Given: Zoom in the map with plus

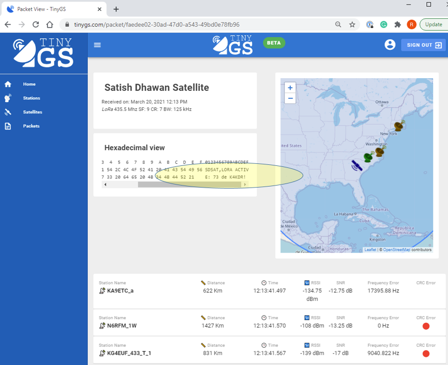Looking at the screenshot, I should [x=290, y=88].
